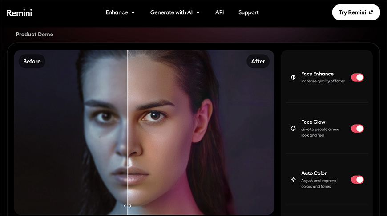Open the Support link
This screenshot has height=216, width=387.
point(248,12)
